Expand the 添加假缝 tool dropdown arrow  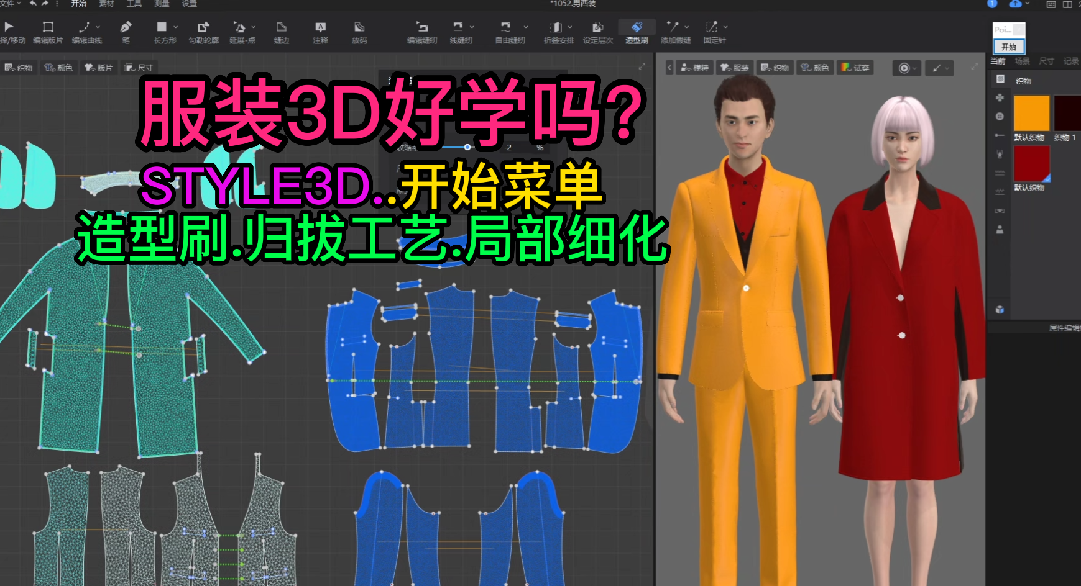[x=687, y=27]
